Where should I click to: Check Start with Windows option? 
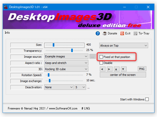point(147,99)
